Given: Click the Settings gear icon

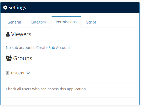Looking at the screenshot, I should (x=5, y=8).
